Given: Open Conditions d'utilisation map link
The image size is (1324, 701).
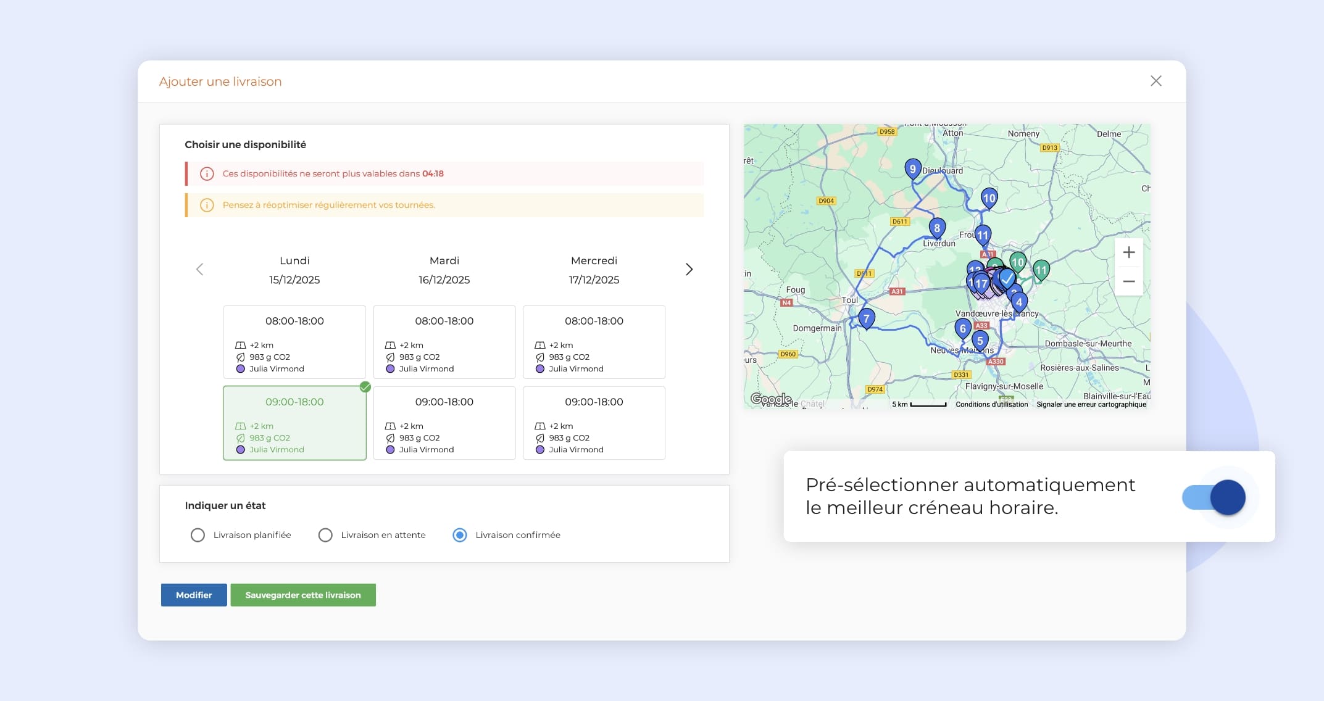Looking at the screenshot, I should pos(991,404).
